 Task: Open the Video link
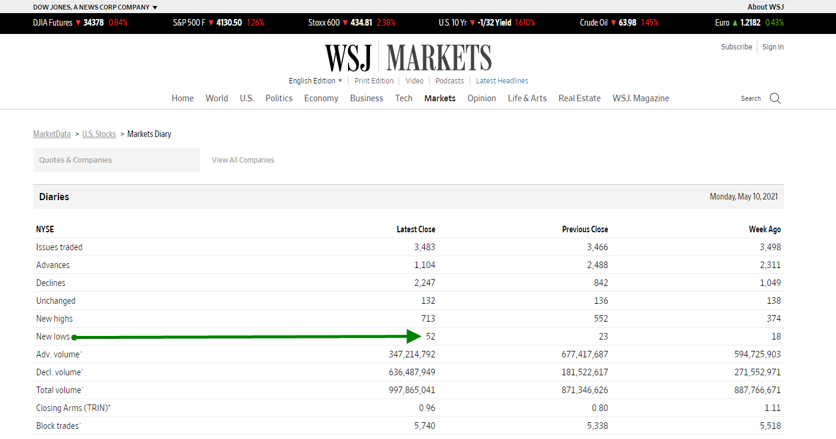tap(414, 81)
